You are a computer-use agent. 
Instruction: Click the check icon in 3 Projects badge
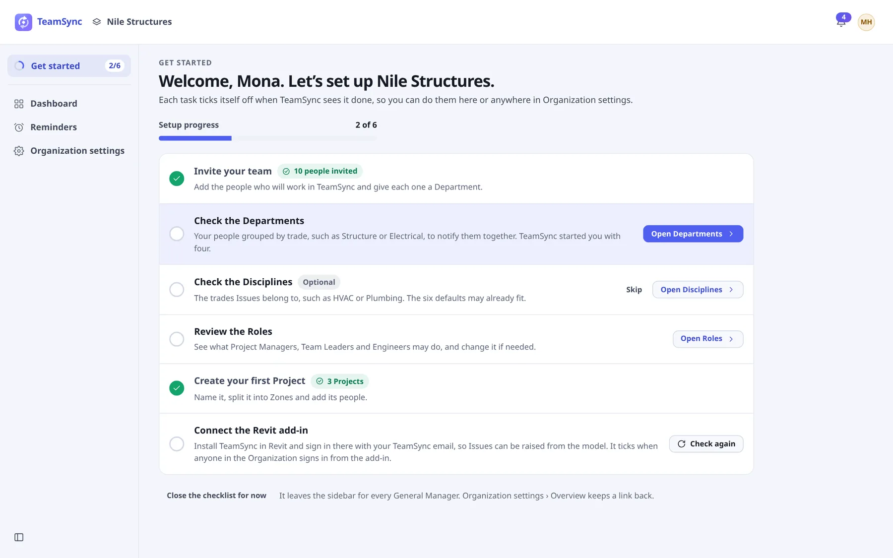[x=320, y=381]
